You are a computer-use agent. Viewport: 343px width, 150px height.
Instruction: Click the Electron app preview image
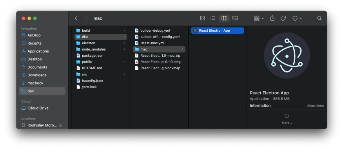pyautogui.click(x=287, y=56)
